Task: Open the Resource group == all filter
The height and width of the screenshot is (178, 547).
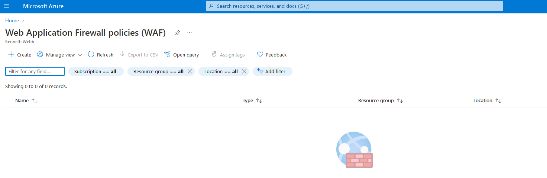Action: tap(158, 71)
